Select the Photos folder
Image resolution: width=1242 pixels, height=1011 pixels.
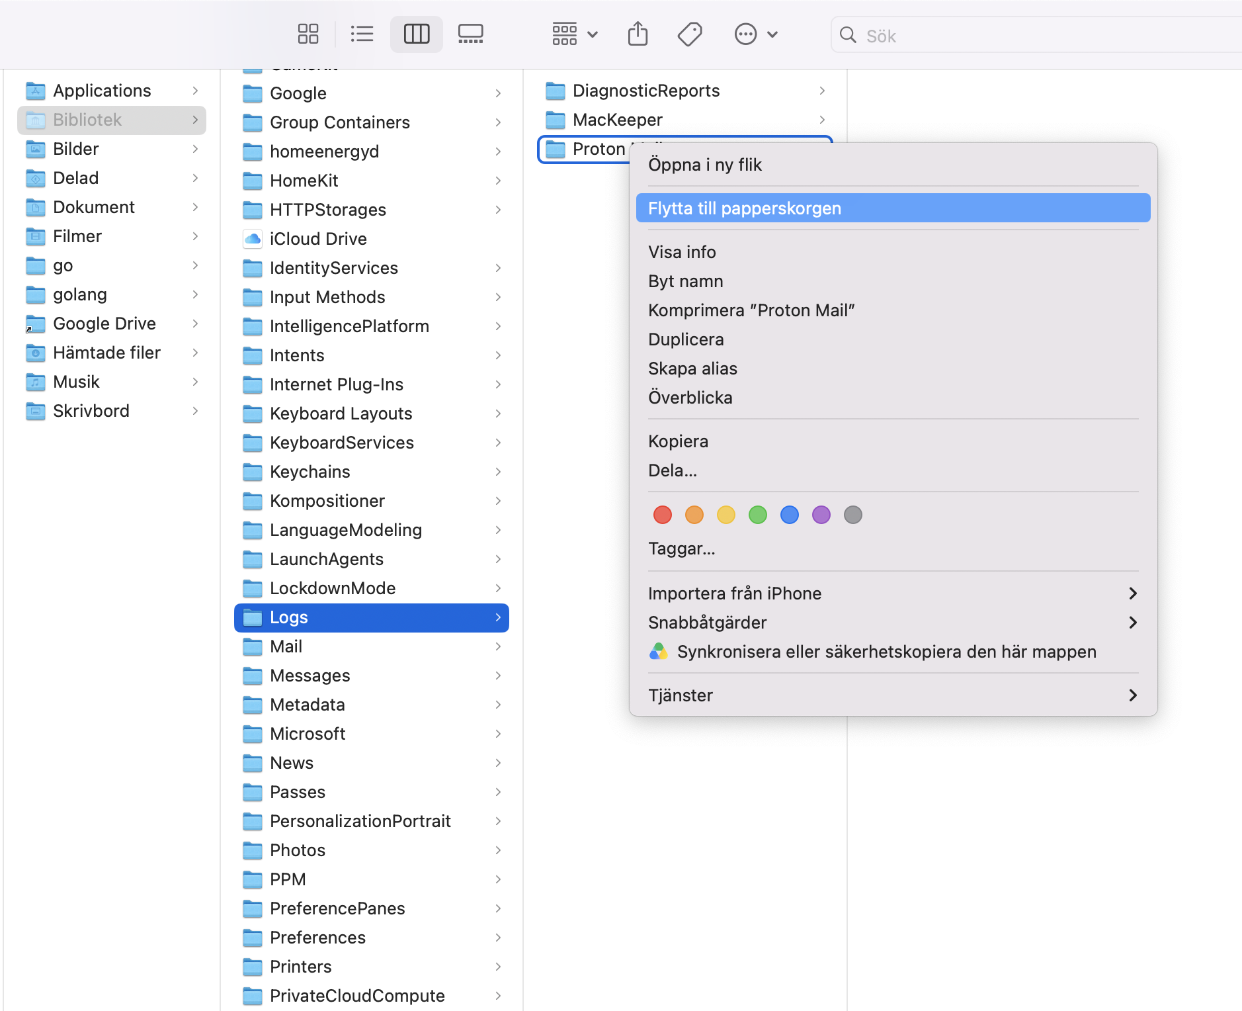click(x=372, y=850)
